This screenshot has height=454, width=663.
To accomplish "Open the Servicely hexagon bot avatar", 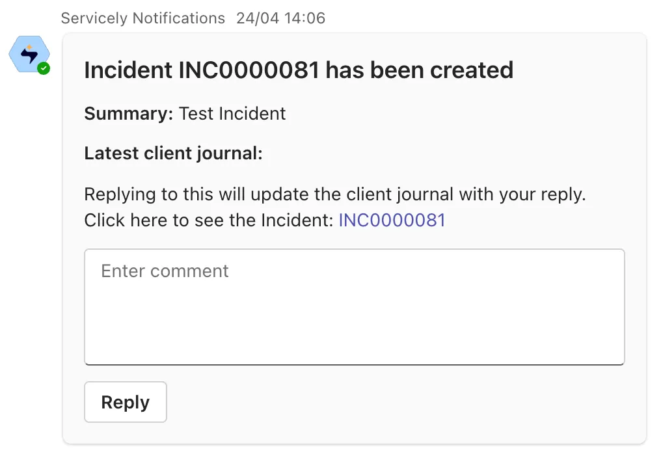I will 29,54.
